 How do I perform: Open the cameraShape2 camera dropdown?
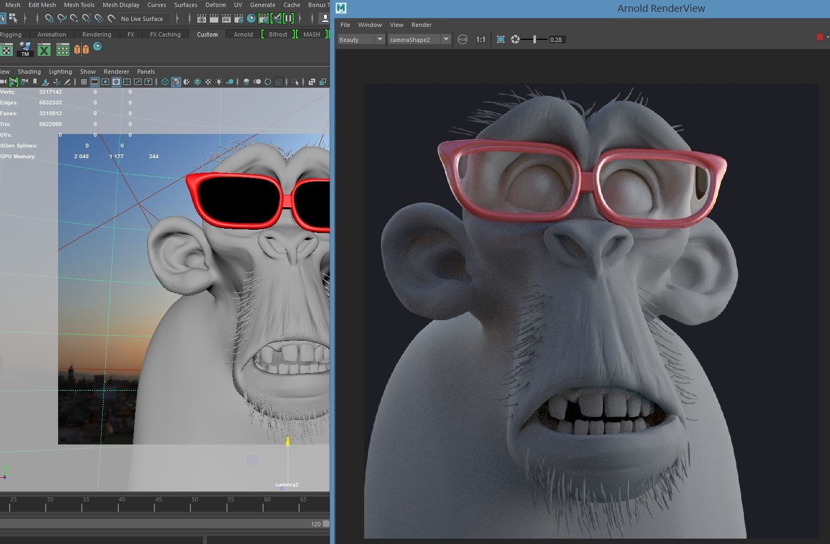pos(419,39)
